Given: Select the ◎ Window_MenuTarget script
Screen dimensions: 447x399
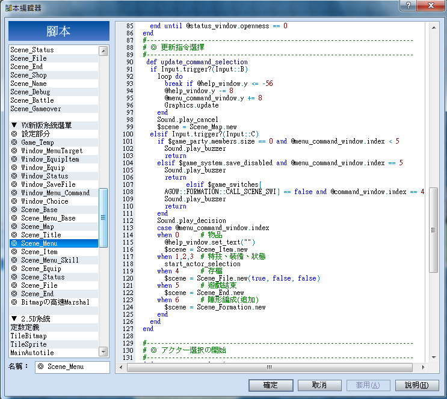Looking at the screenshot, I should (x=54, y=151).
